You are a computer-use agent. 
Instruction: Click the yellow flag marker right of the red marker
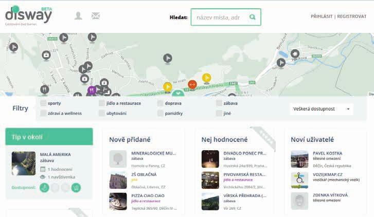(x=207, y=78)
